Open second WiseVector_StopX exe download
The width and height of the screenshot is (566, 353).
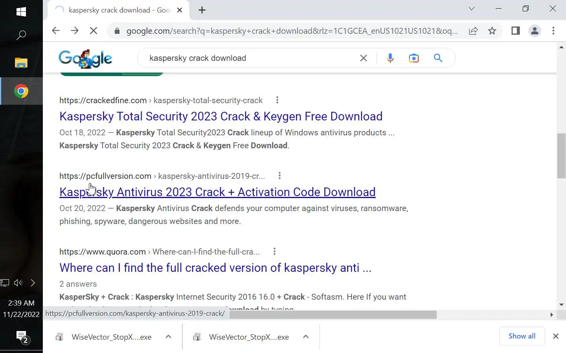click(241, 337)
